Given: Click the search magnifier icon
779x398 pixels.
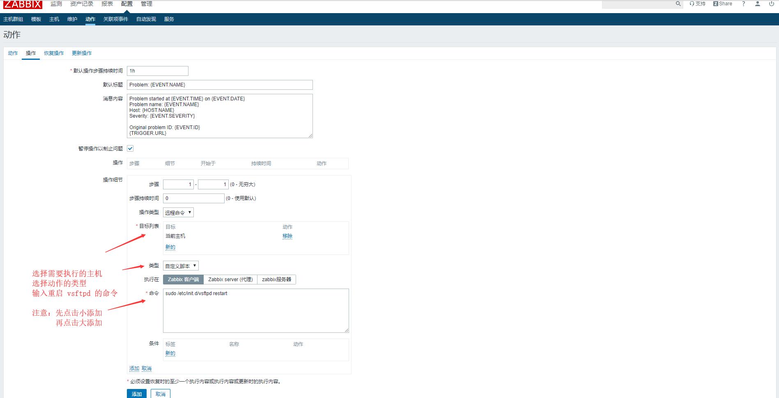Looking at the screenshot, I should 678,4.
